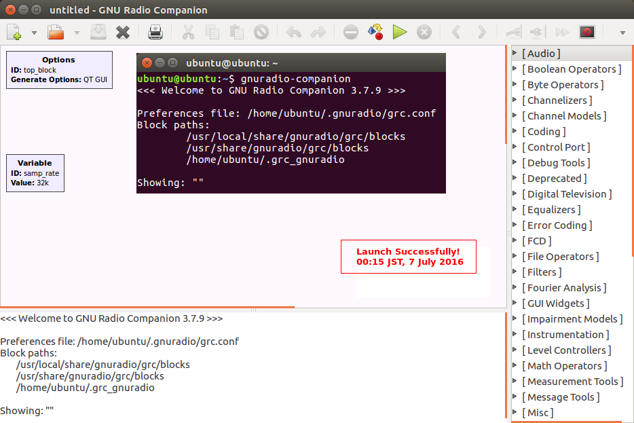Expand the Channel Models category triangle

[515, 115]
